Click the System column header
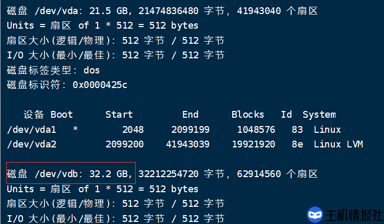Screen dimensions: 384x224 (x=319, y=115)
